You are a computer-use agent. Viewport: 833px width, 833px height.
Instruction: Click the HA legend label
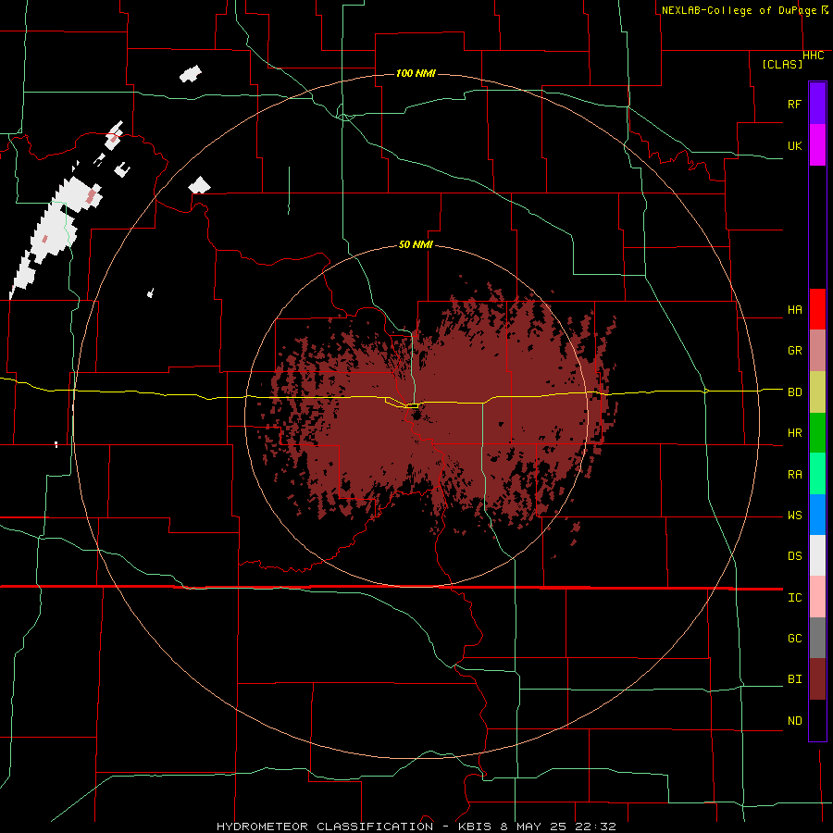pyautogui.click(x=794, y=310)
